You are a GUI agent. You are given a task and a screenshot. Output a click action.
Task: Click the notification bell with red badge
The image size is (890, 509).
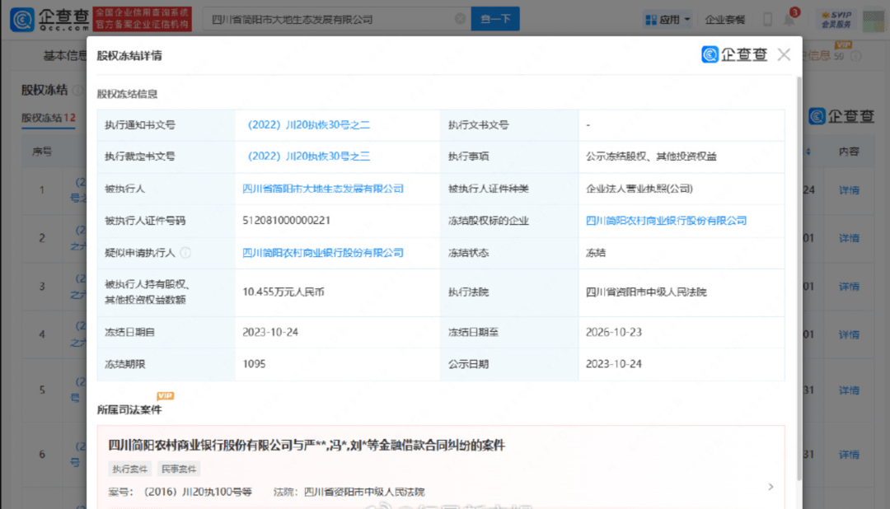point(789,19)
